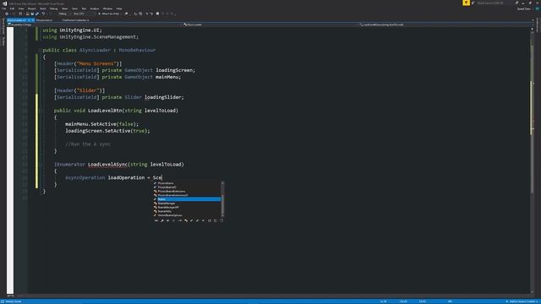Open the Help menu

[x=119, y=8]
